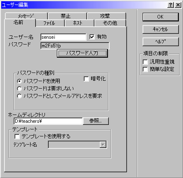
Task: Open the テンプレート名 dropdown arrow
Action: coord(103,145)
